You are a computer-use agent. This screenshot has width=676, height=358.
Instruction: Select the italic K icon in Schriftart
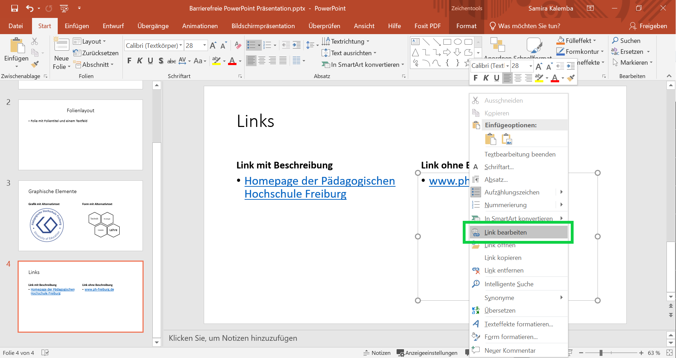[139, 60]
